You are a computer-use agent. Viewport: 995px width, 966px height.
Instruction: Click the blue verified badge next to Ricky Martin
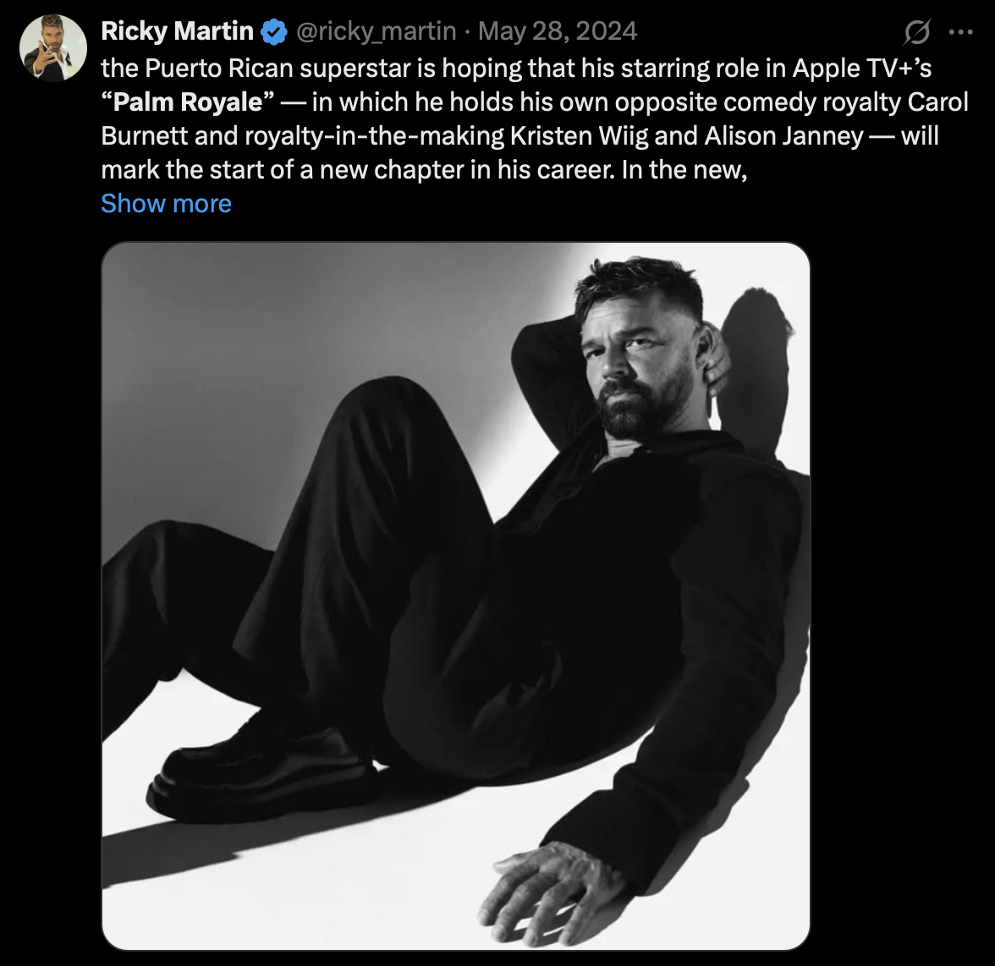pos(272,30)
